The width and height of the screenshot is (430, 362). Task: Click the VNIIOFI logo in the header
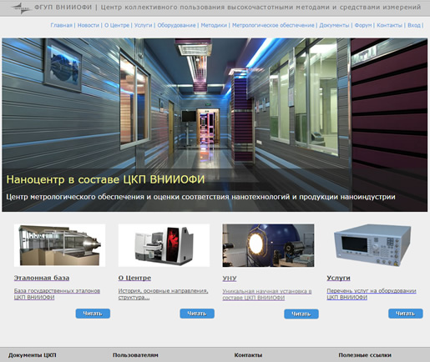22,8
